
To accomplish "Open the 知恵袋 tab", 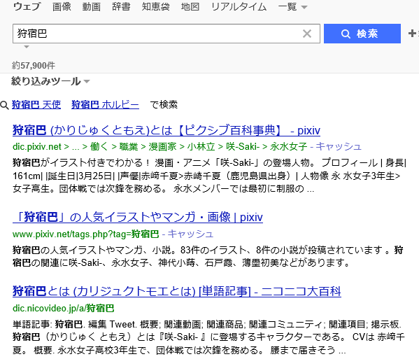I will (x=155, y=7).
